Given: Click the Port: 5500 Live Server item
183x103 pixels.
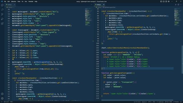Looking at the screenshot, I should [x=169, y=102].
